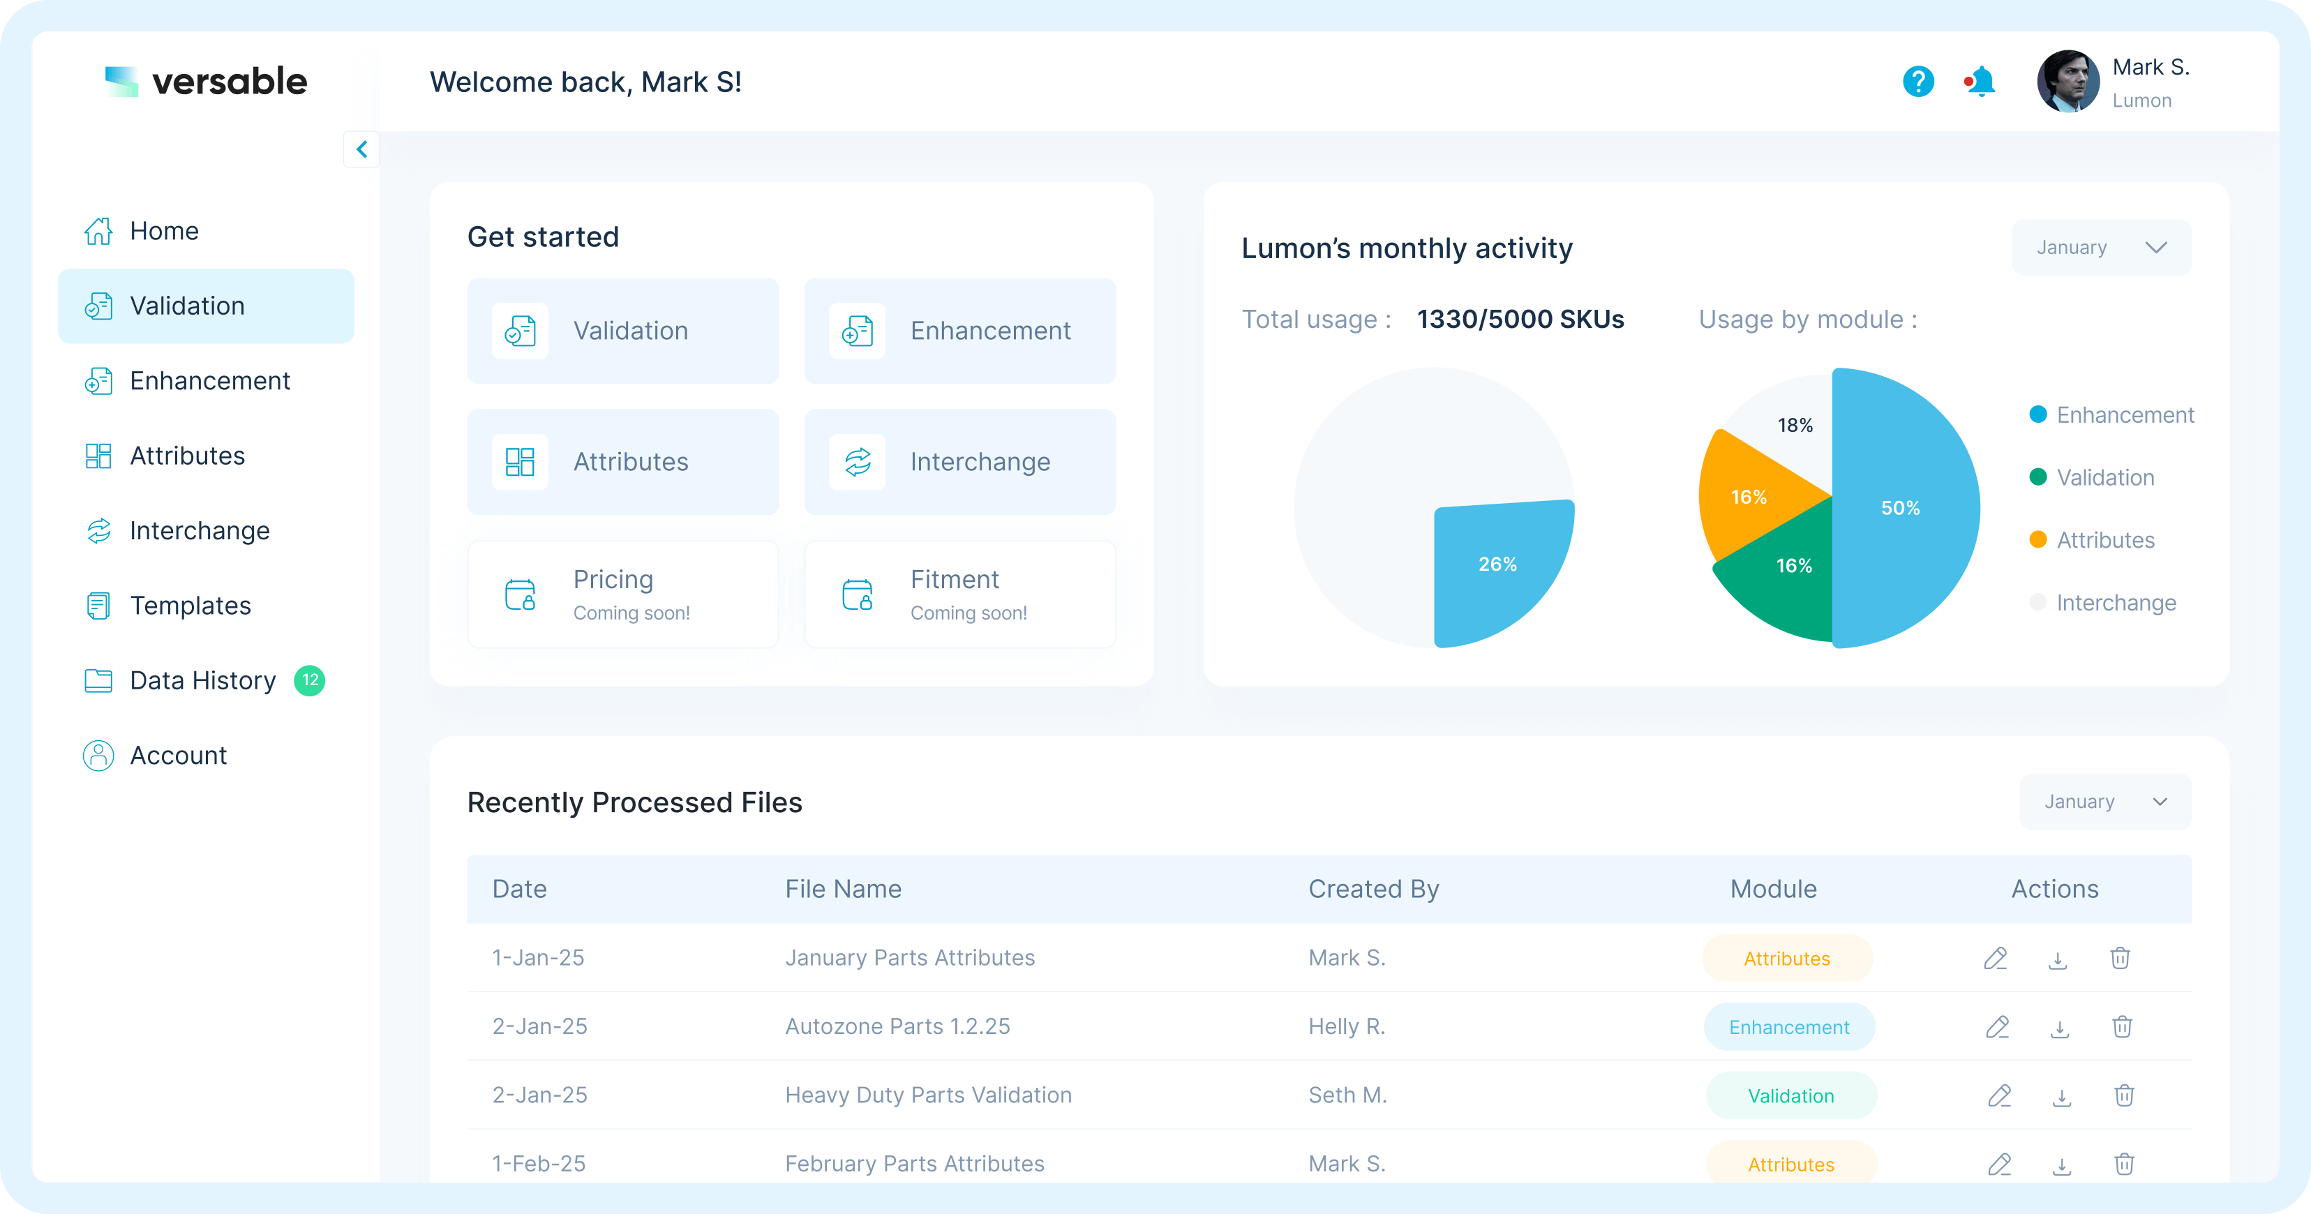Open Account in the sidebar
Viewport: 2311px width, 1214px height.
[x=178, y=756]
